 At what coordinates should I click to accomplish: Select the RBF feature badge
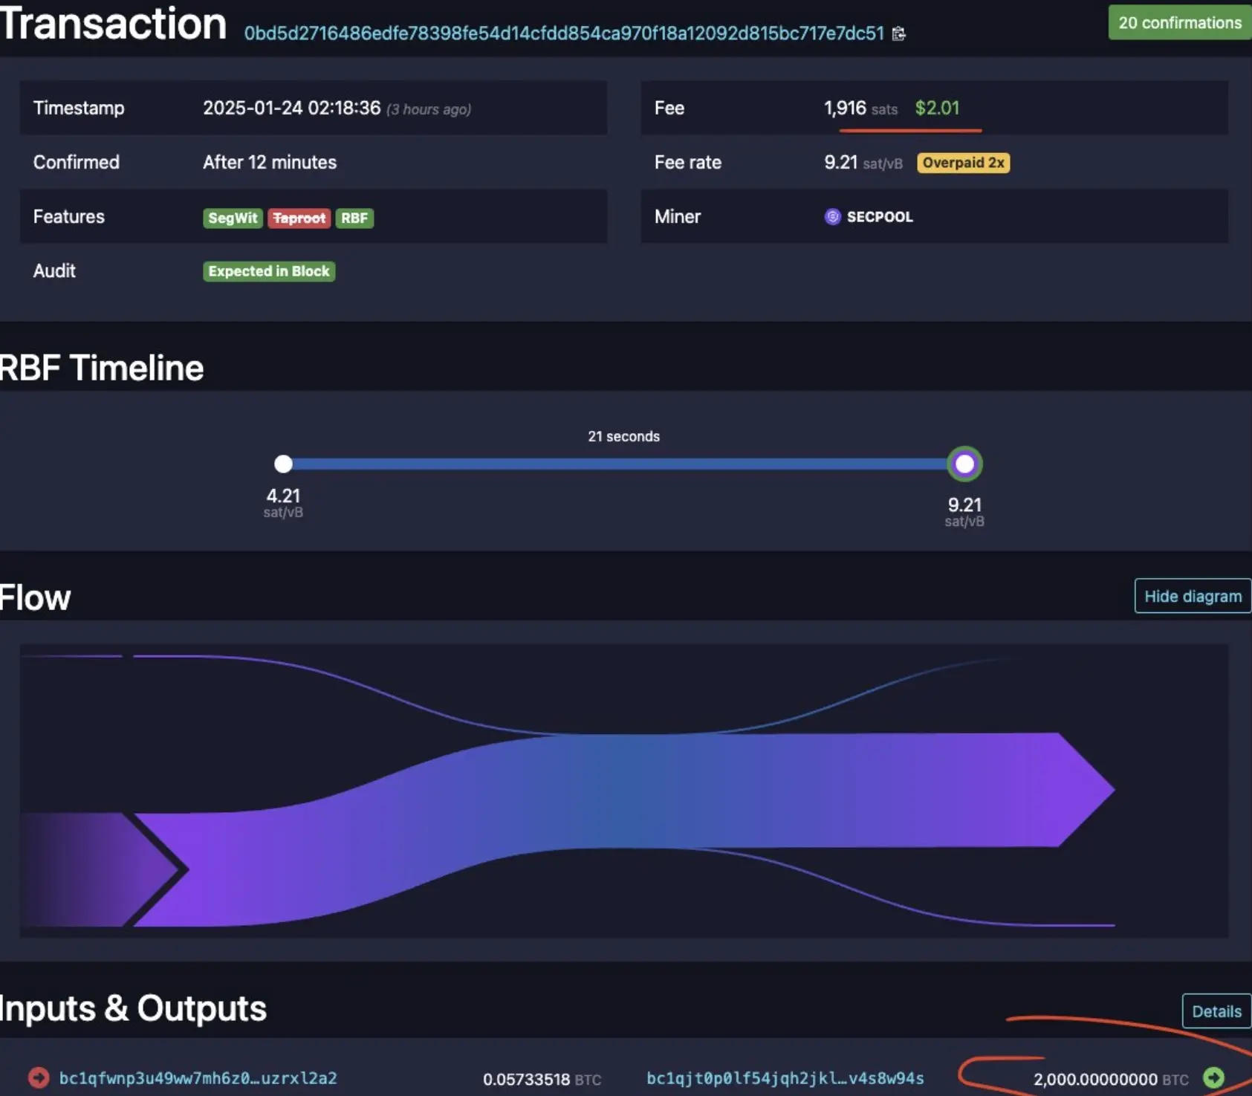click(x=354, y=218)
